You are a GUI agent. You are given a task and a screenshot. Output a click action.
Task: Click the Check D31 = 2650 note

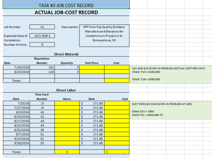click(143, 111)
